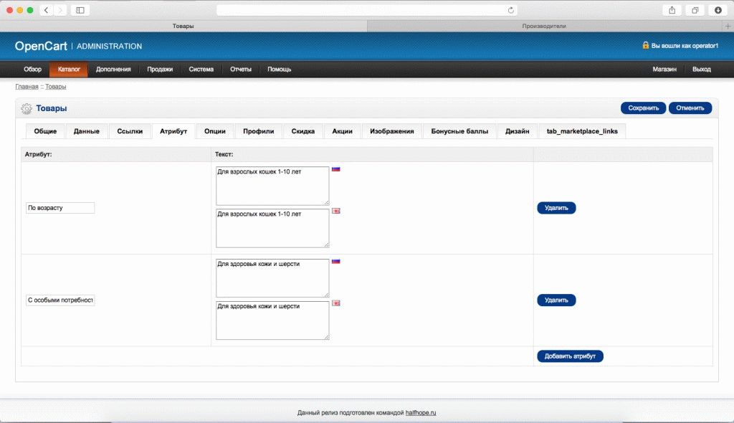This screenshot has height=423, width=734.
Task: Switch to the Опции tab
Action: [x=215, y=131]
